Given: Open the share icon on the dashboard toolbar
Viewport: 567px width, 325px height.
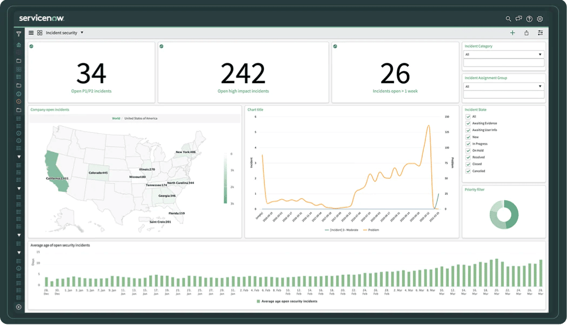Looking at the screenshot, I should pos(526,32).
